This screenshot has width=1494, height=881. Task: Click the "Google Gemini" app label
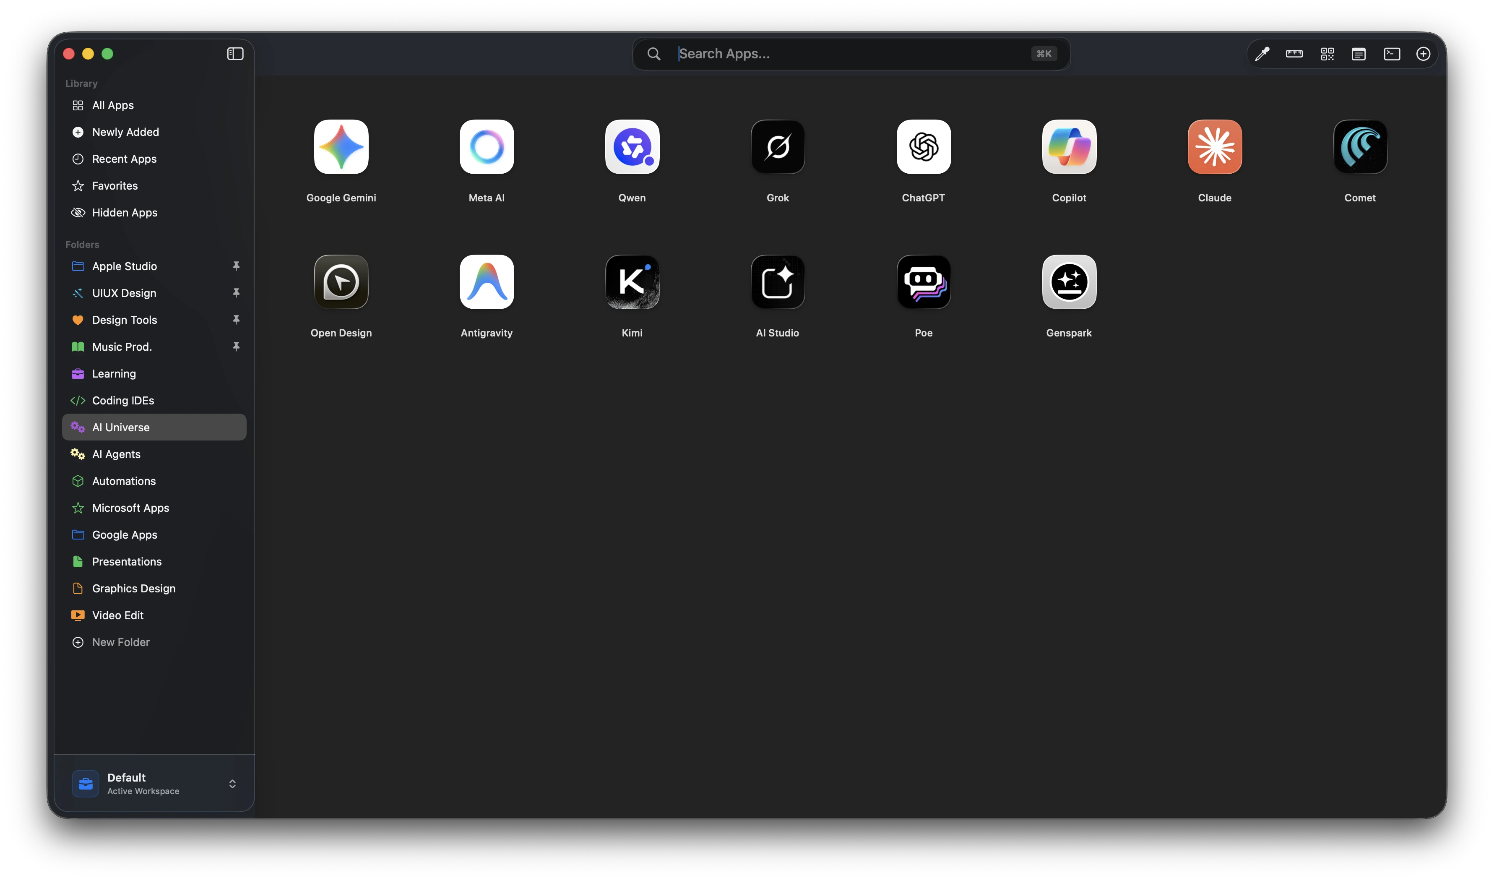(341, 198)
